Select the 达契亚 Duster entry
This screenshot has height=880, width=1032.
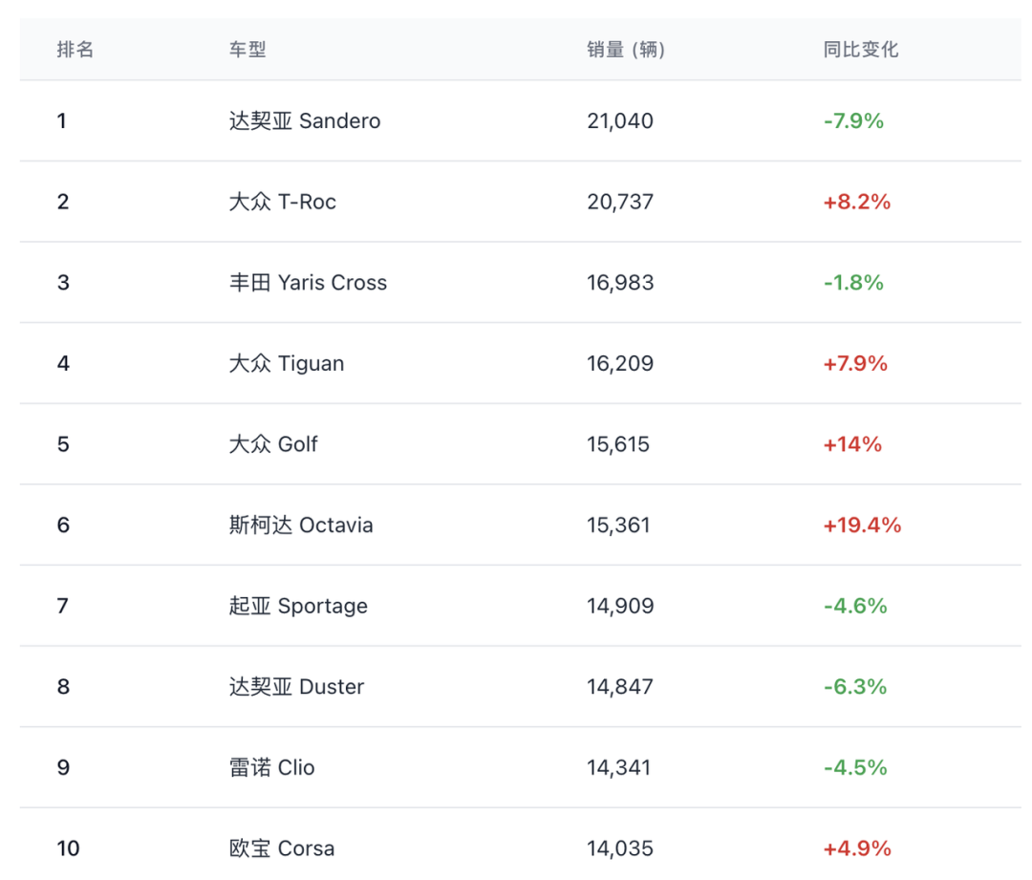coord(296,687)
